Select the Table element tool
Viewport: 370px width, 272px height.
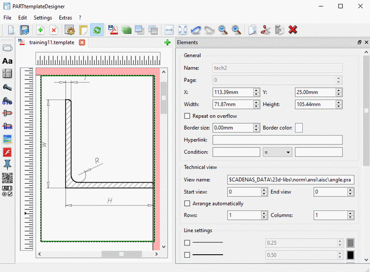pos(7,74)
